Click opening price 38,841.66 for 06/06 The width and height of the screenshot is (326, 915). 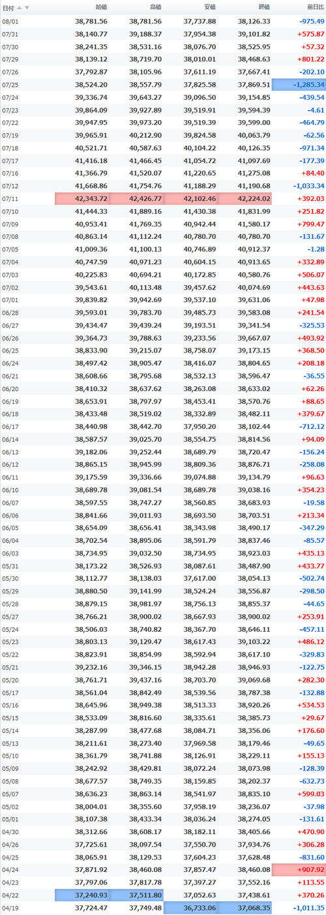pos(91,516)
